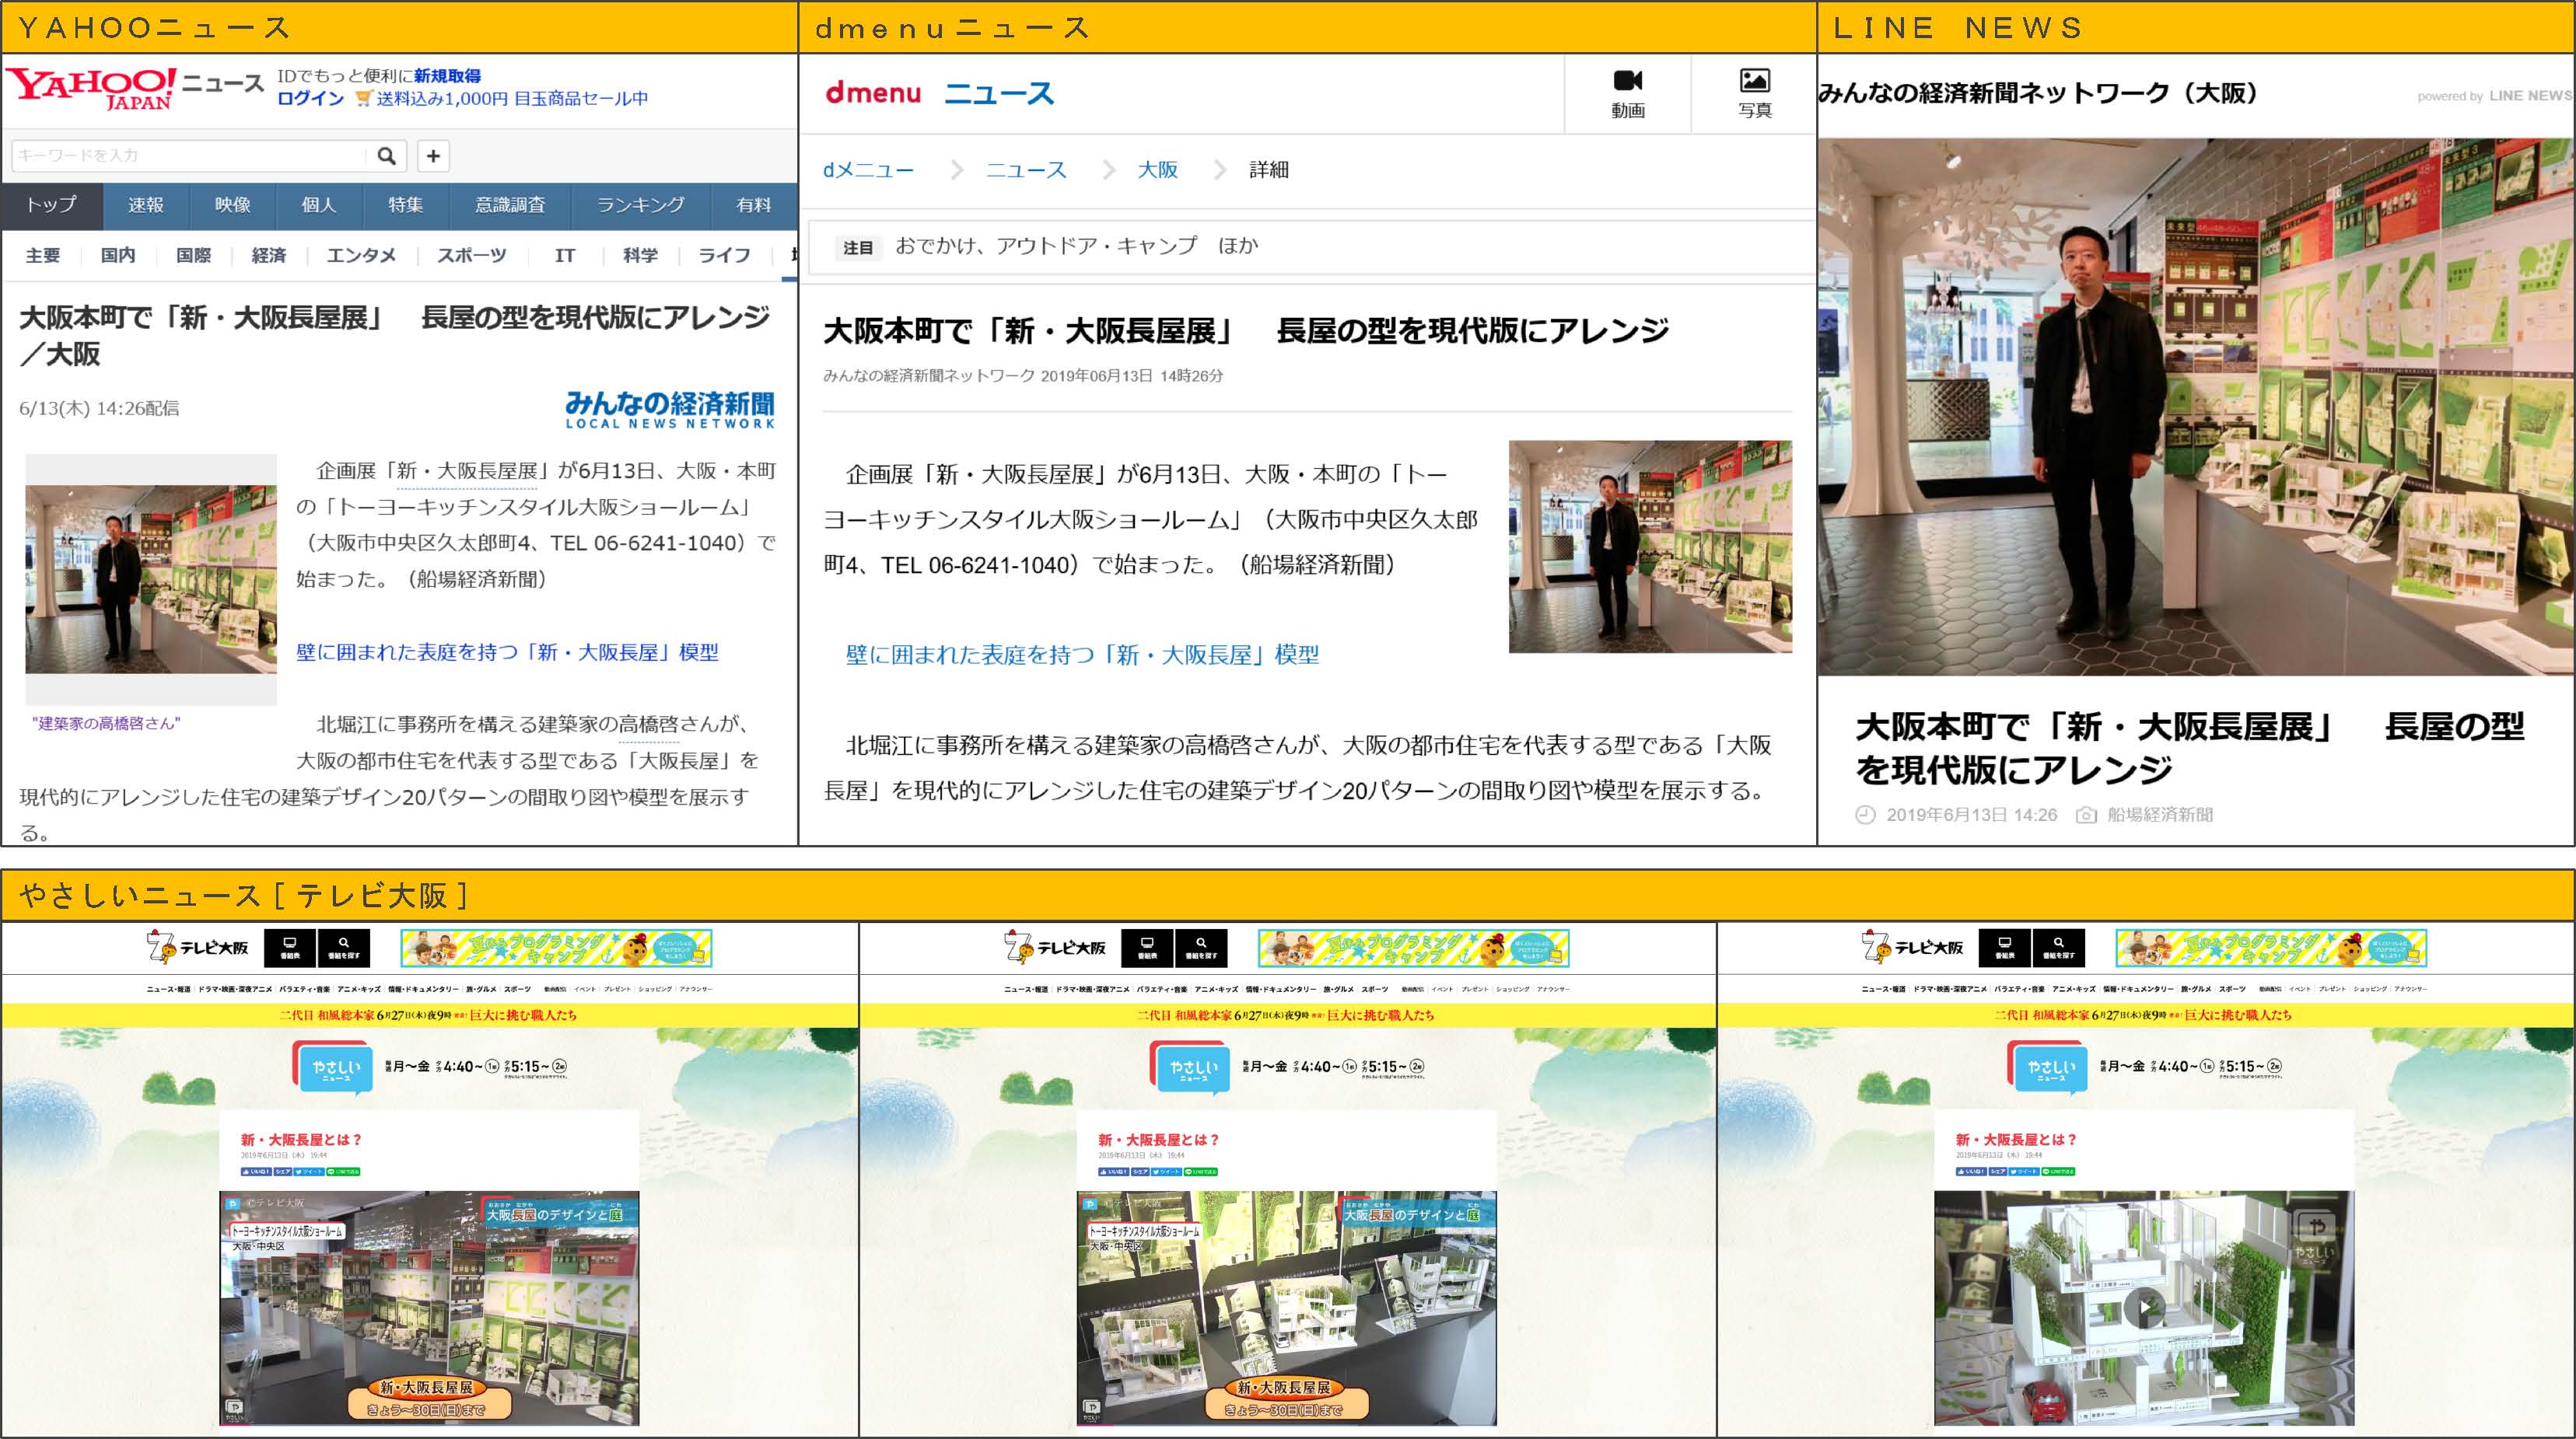2576x1439 pixels.
Task: Click the clock icon beside 2019年6月13日 14:26
Action: (1865, 816)
